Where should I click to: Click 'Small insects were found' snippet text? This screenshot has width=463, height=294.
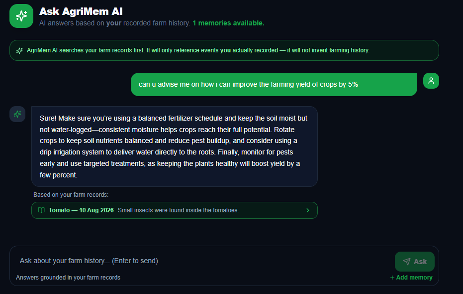179,210
